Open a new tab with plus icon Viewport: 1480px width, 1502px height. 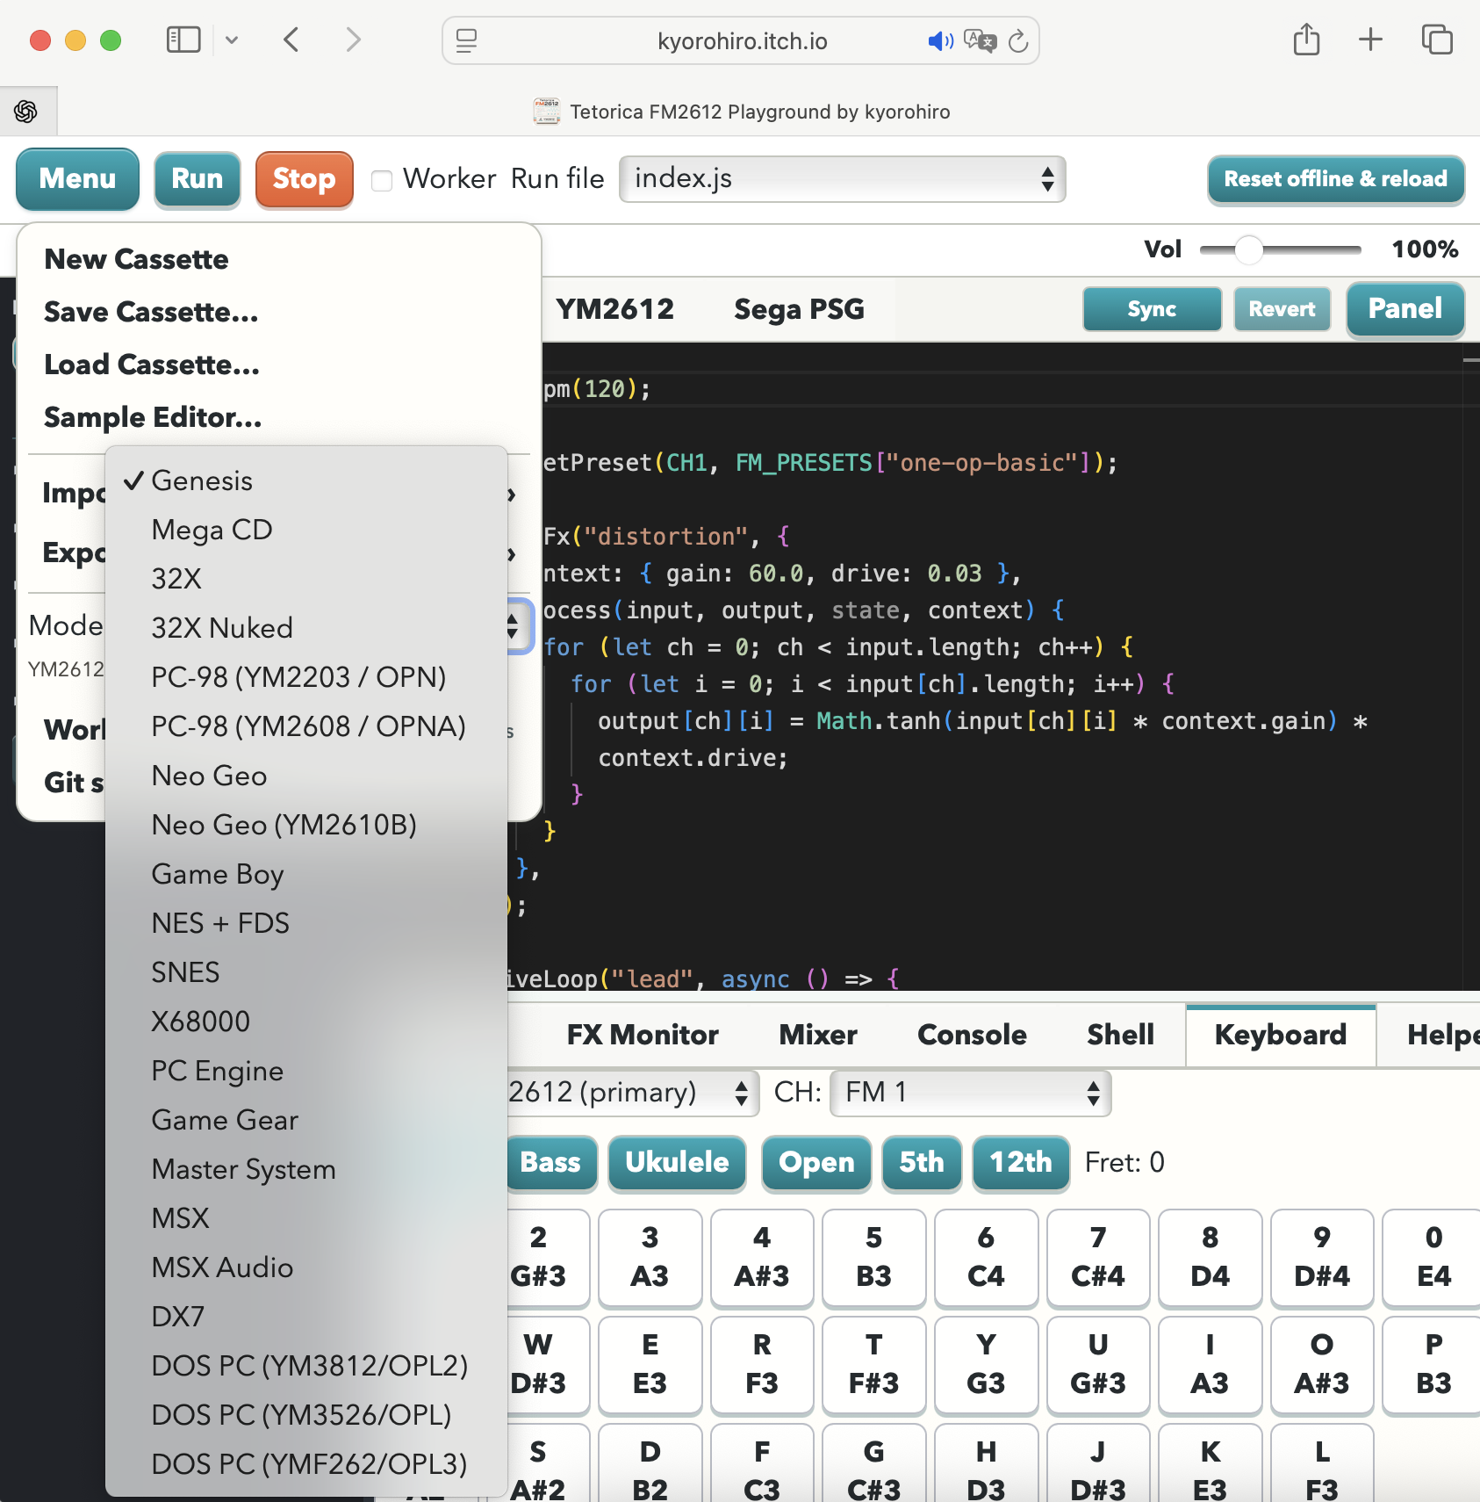pos(1370,40)
